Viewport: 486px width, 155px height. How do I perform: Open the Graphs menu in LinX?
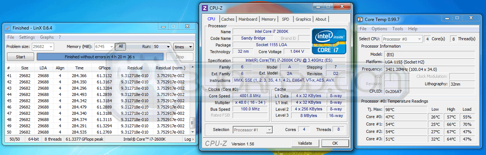pyautogui.click(x=47, y=37)
